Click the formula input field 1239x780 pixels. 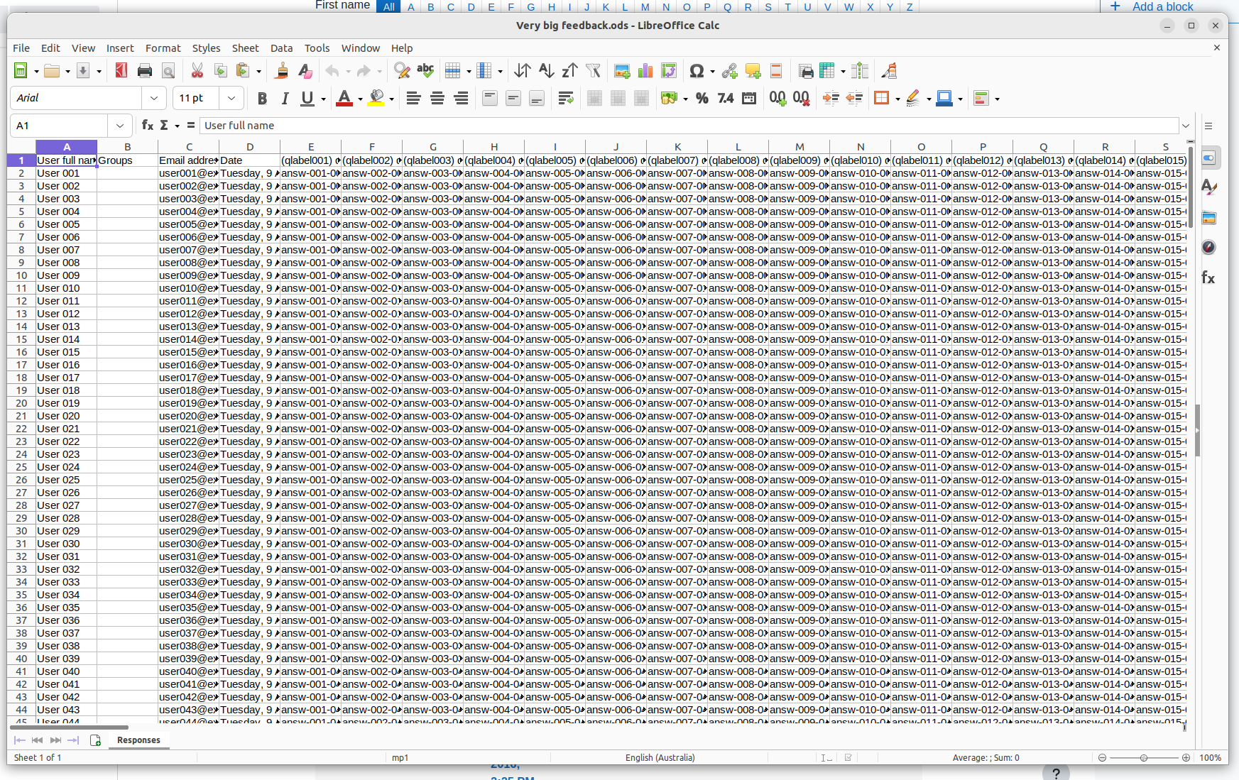[689, 126]
